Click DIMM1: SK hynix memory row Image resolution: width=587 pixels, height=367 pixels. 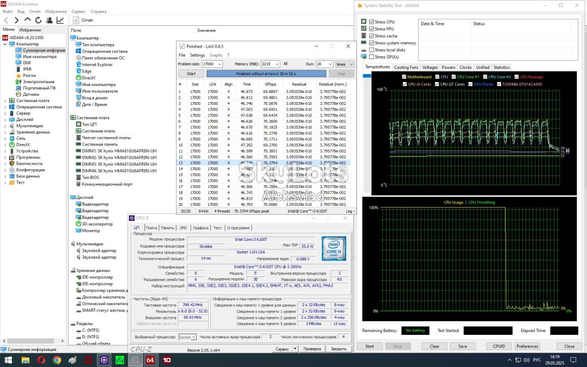119,151
